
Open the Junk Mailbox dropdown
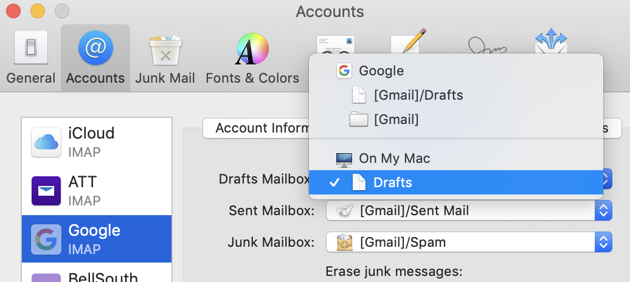(469, 242)
